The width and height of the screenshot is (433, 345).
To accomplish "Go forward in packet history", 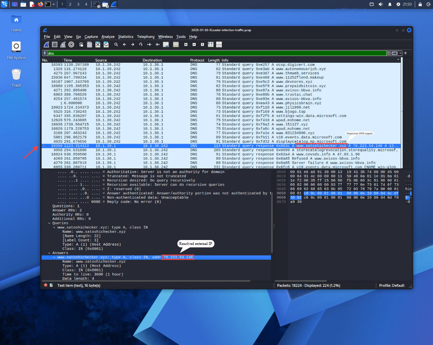I will pos(133,44).
